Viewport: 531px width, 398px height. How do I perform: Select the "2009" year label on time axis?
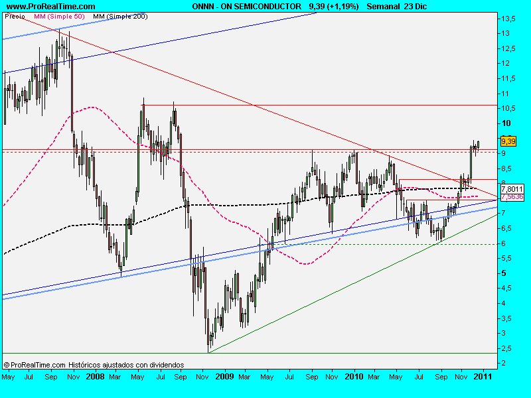[224, 377]
